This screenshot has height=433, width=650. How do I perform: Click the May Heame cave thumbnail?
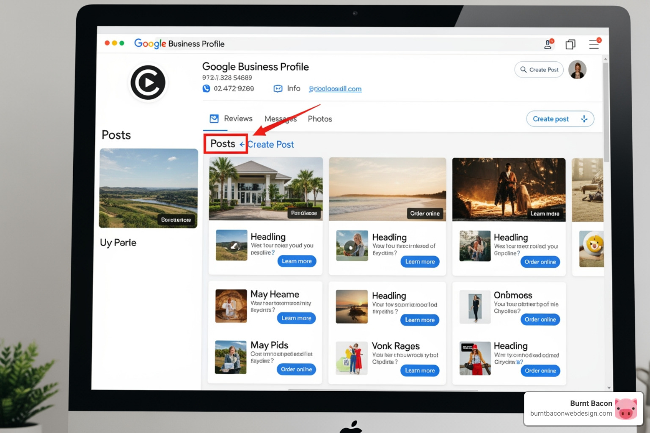(231, 306)
